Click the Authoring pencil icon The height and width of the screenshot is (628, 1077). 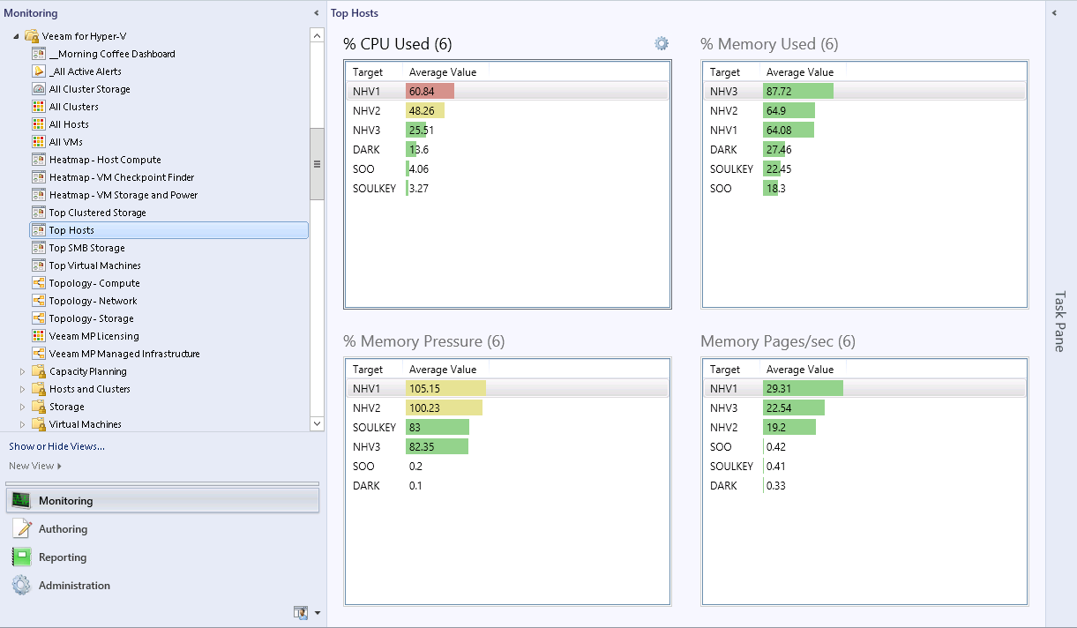(x=21, y=529)
